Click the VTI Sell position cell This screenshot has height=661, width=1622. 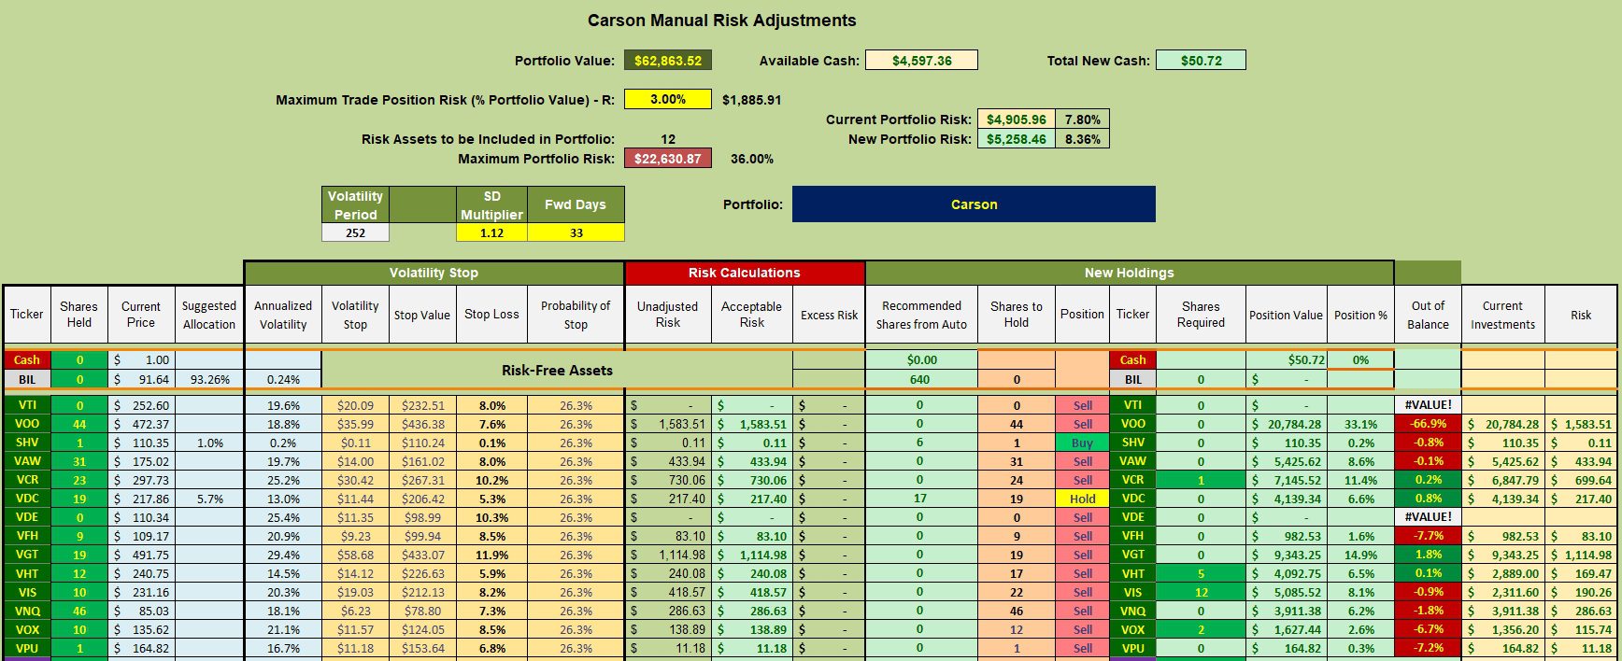(x=1082, y=405)
